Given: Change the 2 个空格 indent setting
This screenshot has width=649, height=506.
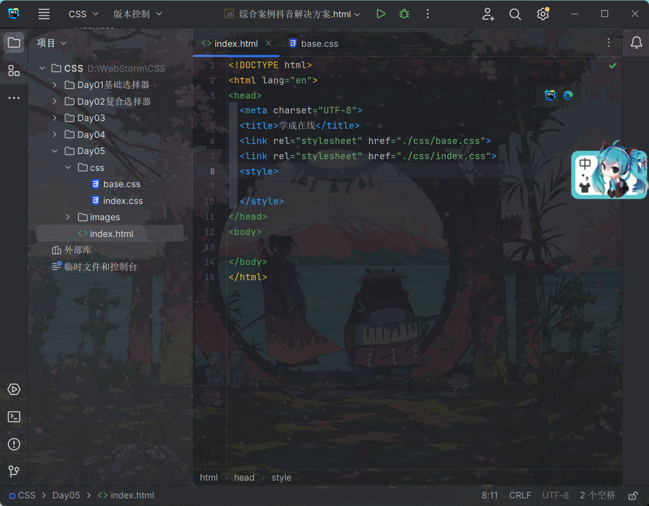Looking at the screenshot, I should pyautogui.click(x=598, y=495).
